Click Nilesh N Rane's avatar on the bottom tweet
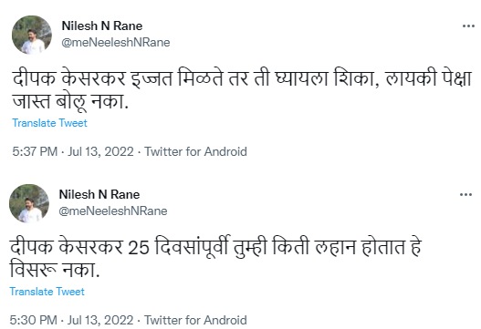 pyautogui.click(x=29, y=203)
